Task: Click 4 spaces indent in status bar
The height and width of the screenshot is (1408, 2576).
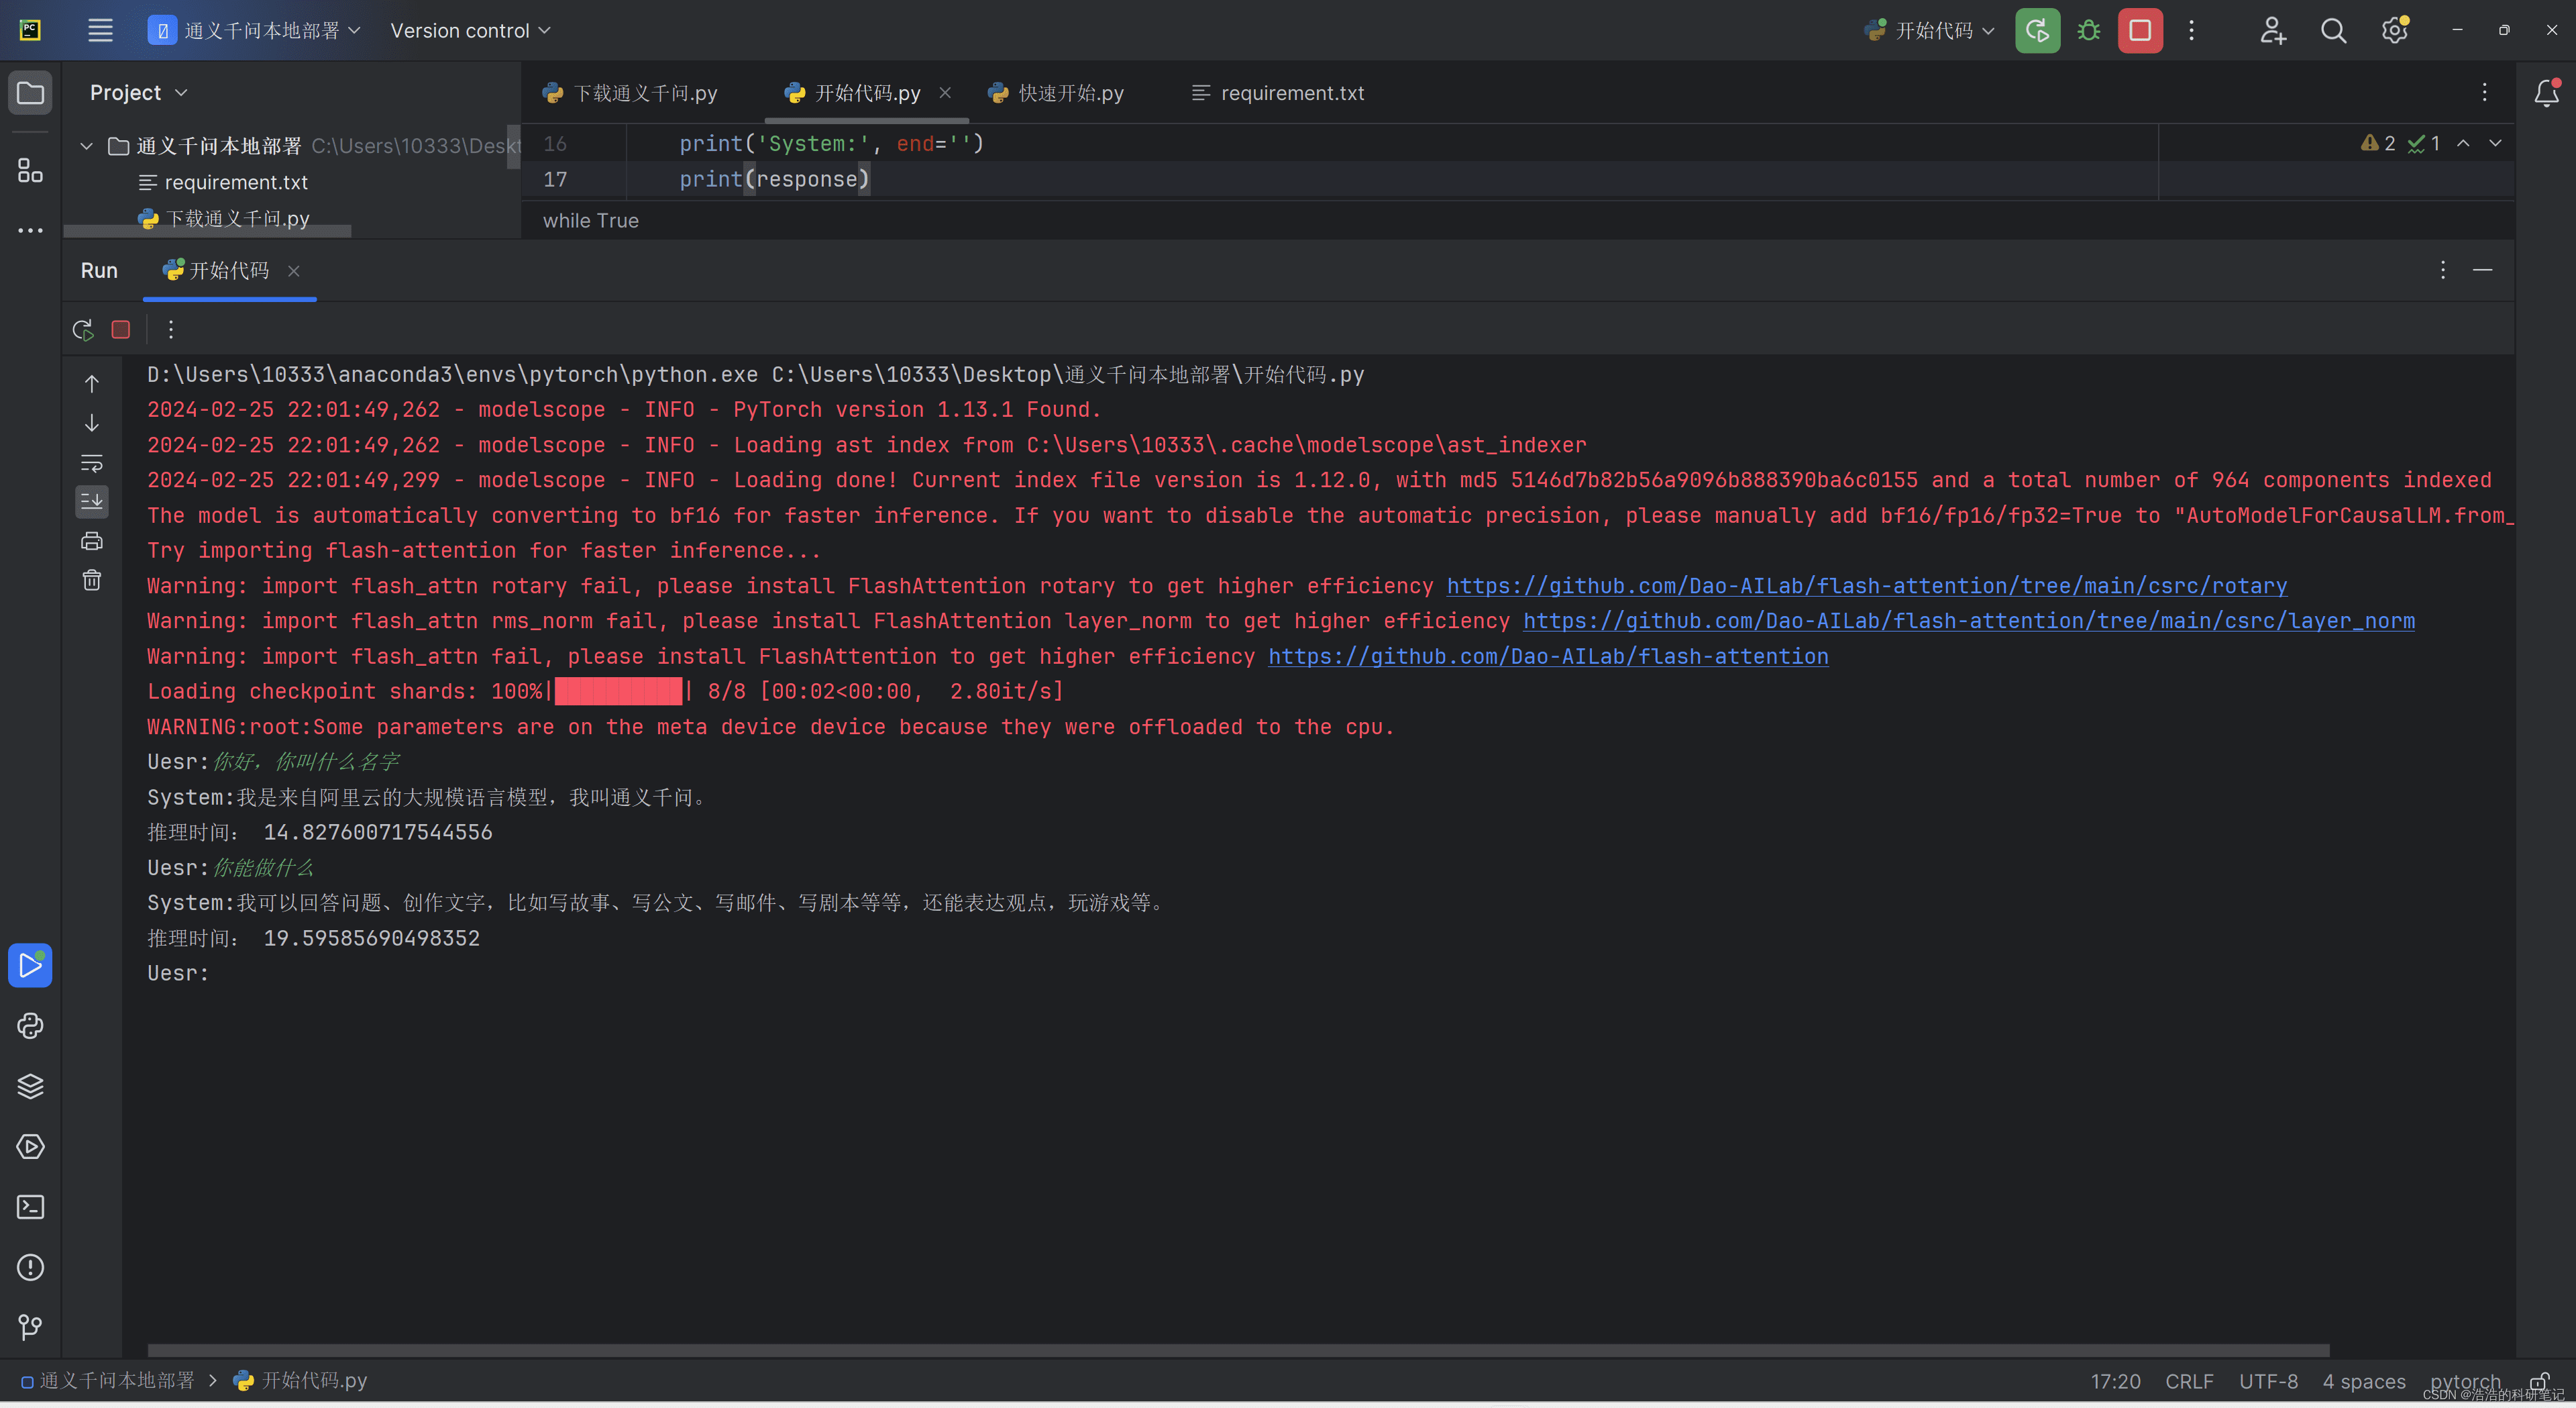Action: tap(2364, 1381)
